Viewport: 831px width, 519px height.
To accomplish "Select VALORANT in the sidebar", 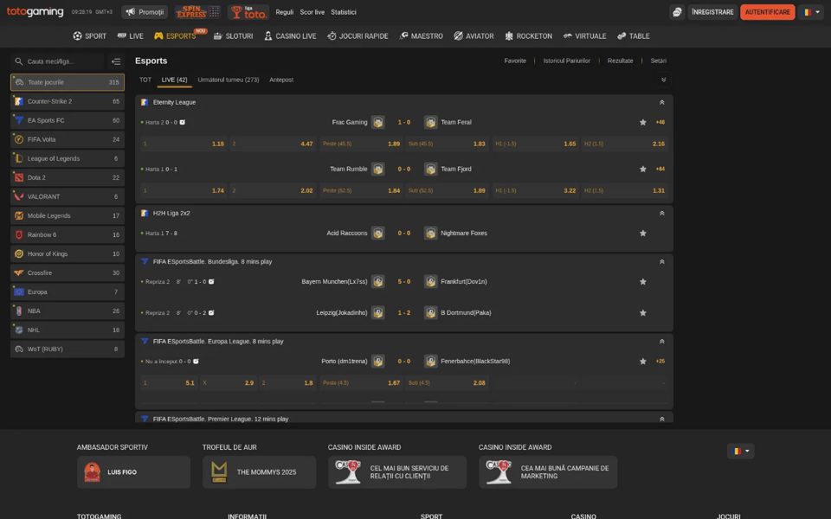I will point(68,196).
